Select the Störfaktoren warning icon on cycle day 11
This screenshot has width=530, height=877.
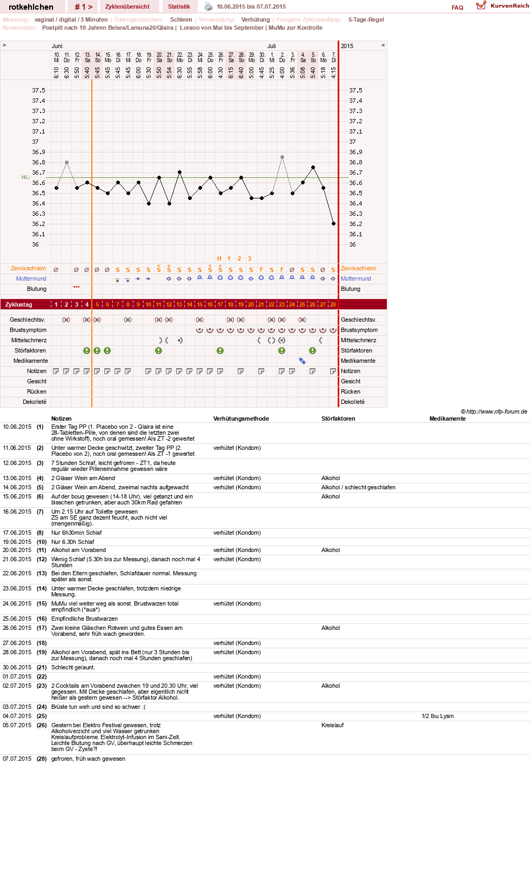click(x=158, y=350)
